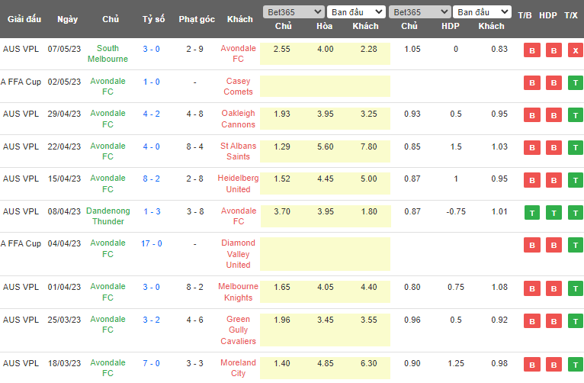Click the 8 - 2 match score
584x383 pixels.
(152, 179)
